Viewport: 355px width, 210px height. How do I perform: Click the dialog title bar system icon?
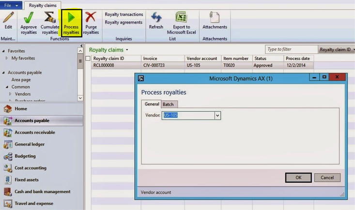point(141,78)
